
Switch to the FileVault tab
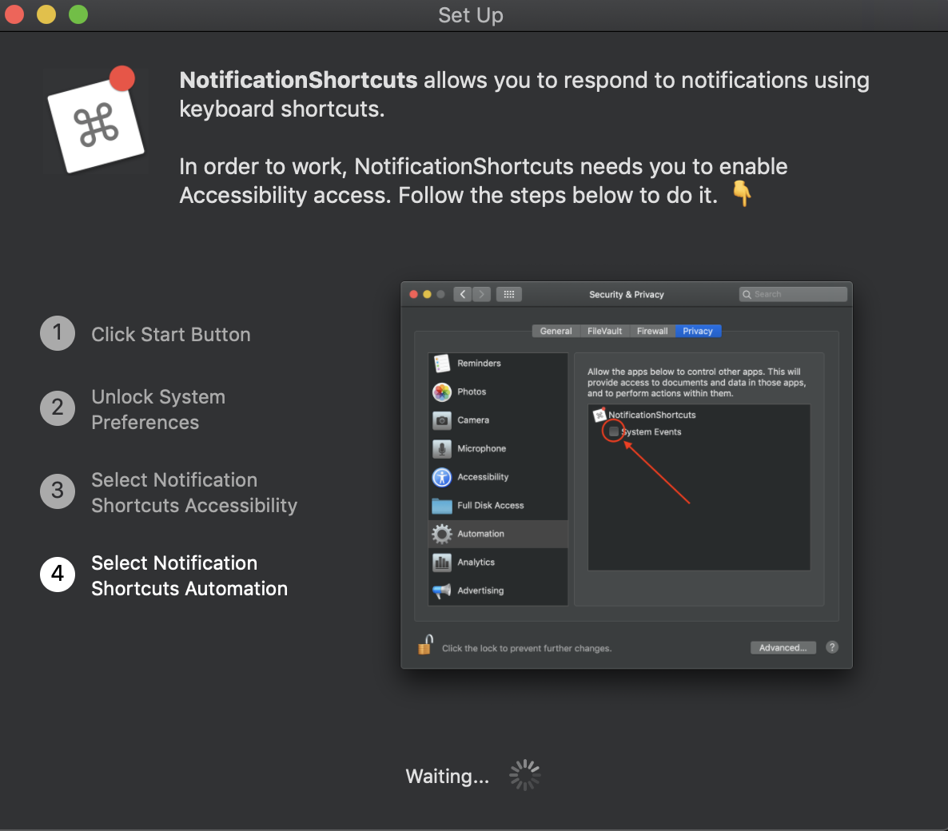tap(604, 331)
